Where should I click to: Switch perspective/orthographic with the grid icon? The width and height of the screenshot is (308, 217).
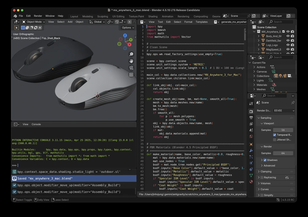coord(131,75)
